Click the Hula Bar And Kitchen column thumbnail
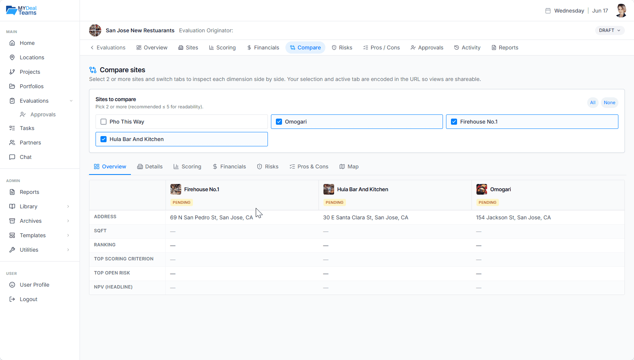 tap(329, 189)
